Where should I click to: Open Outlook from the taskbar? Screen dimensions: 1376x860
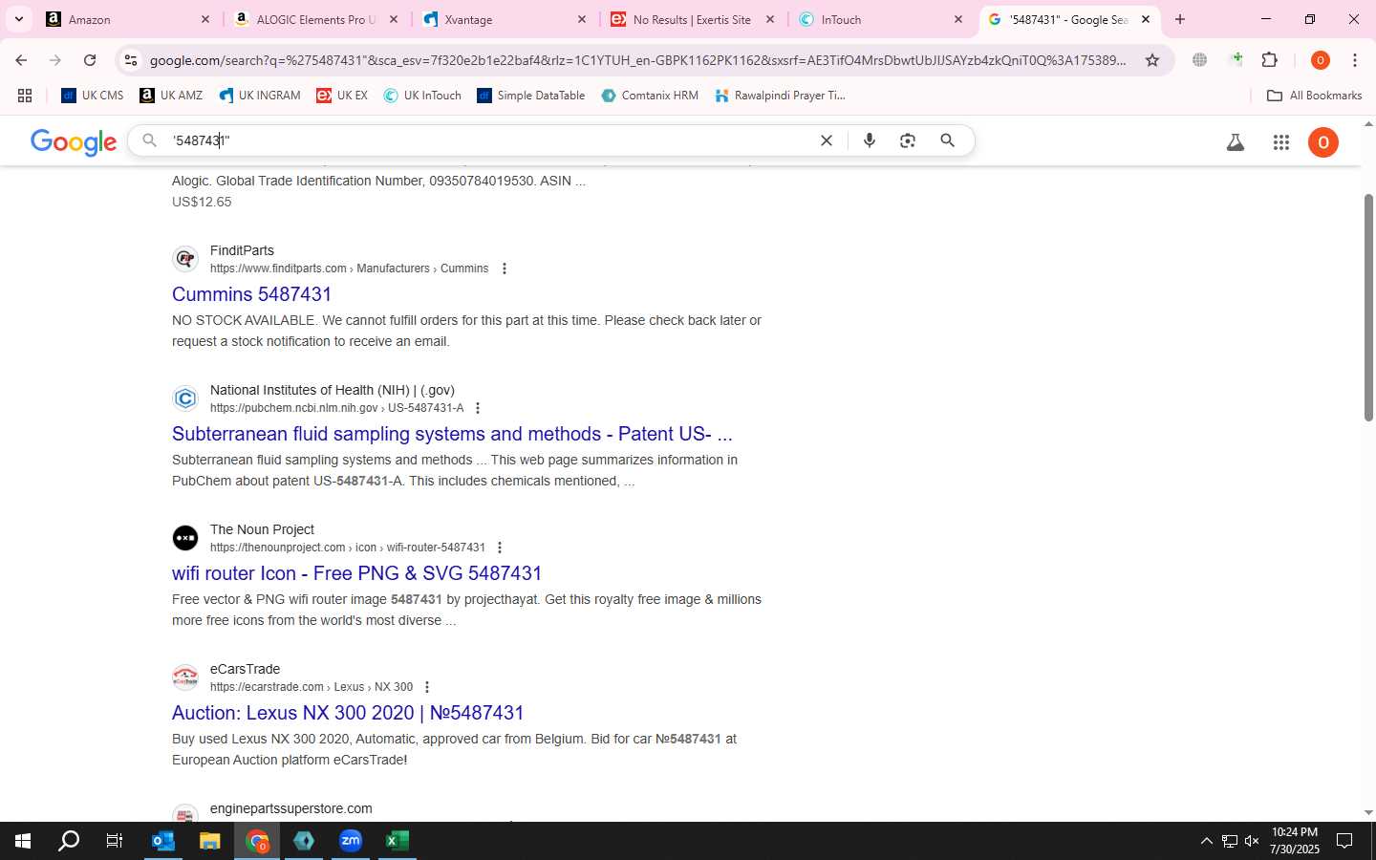[163, 841]
